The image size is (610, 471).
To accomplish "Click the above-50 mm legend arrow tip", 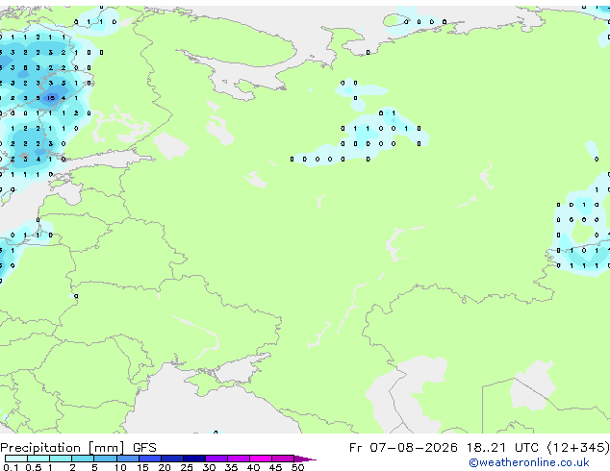I will tap(305, 459).
